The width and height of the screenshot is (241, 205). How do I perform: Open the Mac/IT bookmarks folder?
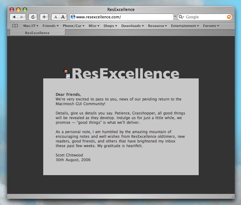[x=31, y=26]
